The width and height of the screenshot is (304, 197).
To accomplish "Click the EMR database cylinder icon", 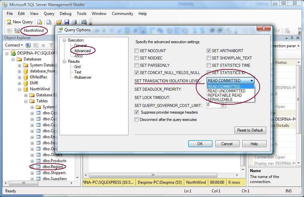I will tap(26, 83).
